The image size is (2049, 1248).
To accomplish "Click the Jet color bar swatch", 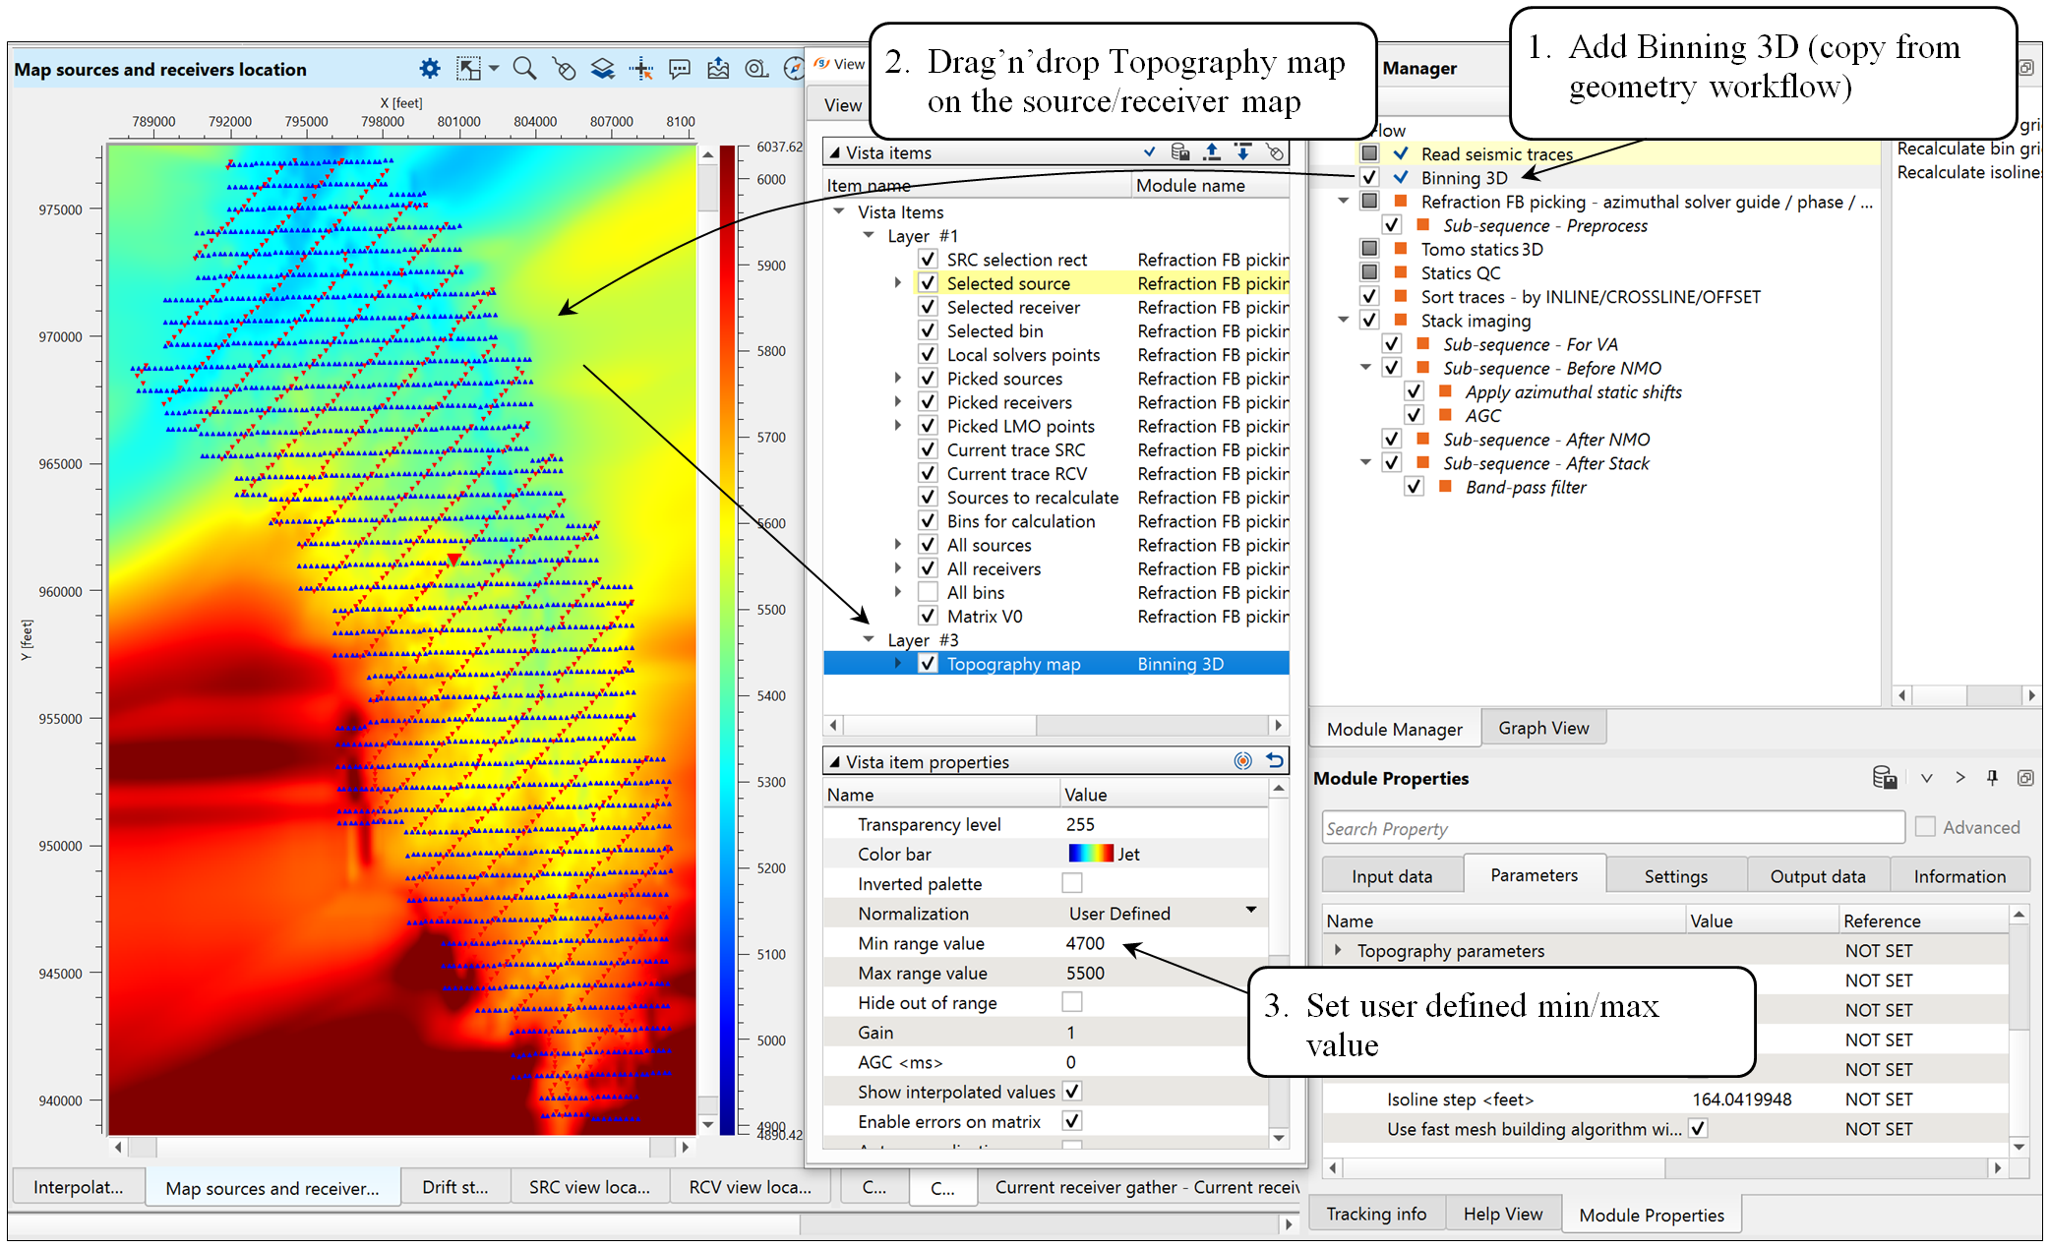I will 1091,854.
